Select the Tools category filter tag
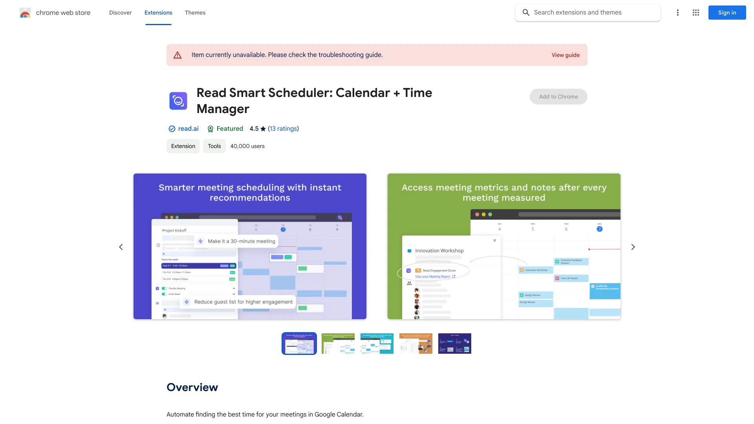This screenshot has width=754, height=424. tap(214, 146)
